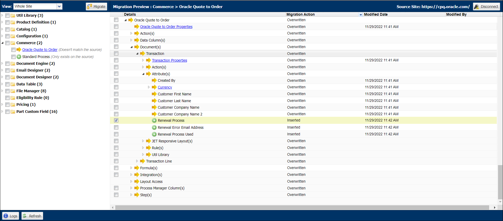Open the View dropdown showing Whole Site
Screen dimensions: 503x221
(59, 6)
